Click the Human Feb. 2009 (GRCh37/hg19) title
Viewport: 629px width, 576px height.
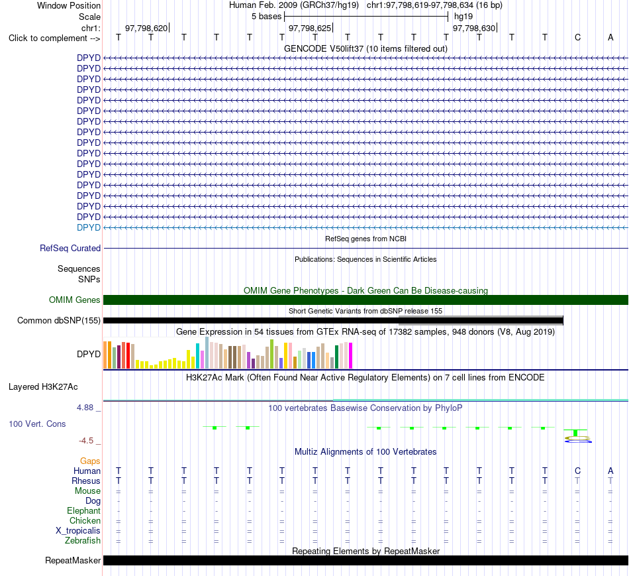293,5
